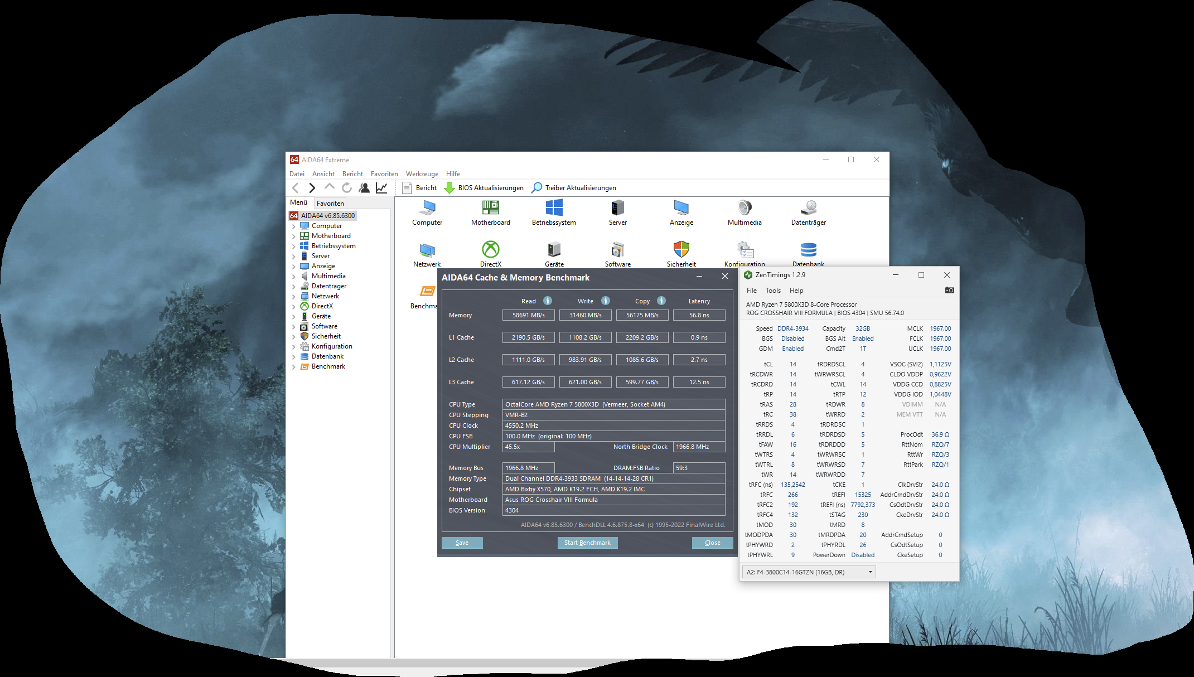Click the Copy column info icon
The height and width of the screenshot is (677, 1194).
click(661, 301)
